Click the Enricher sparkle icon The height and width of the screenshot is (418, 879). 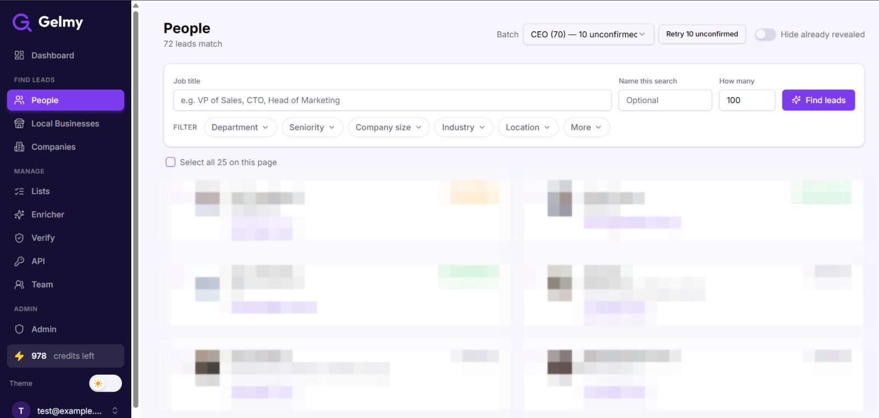click(19, 214)
